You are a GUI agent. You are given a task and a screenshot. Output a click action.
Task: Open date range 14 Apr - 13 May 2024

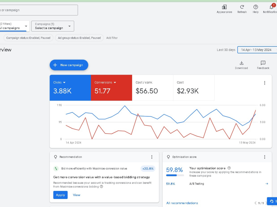coord(257,50)
